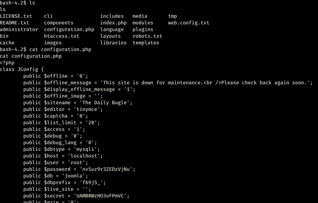Select the $offline_message maintenance text
The width and height of the screenshot is (318, 203).
[x=206, y=82]
